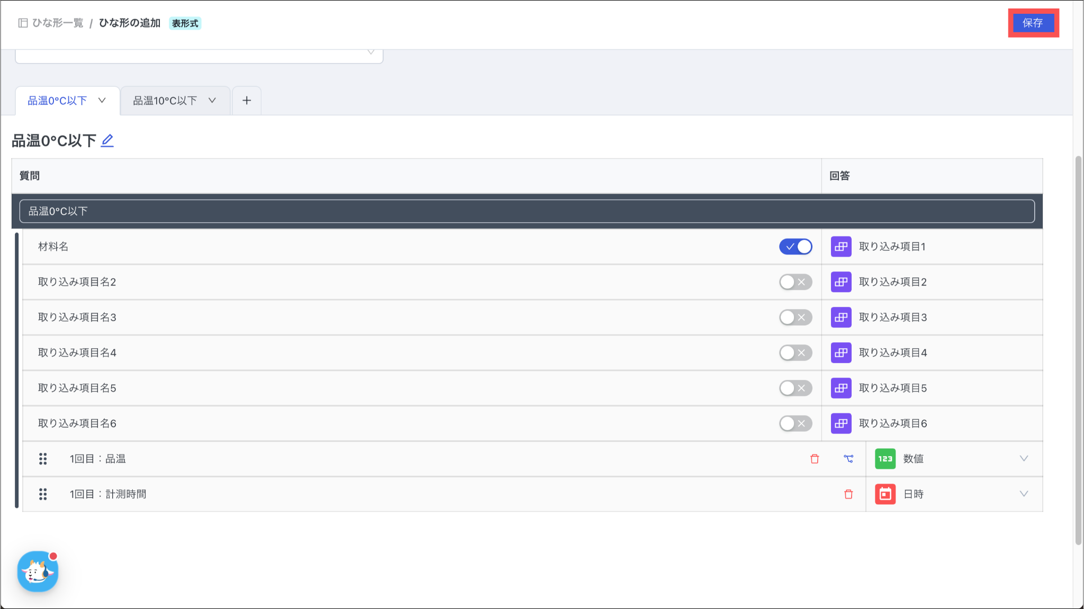
Task: Delete the 1回目：計測時間 row with trash icon
Action: 848,494
